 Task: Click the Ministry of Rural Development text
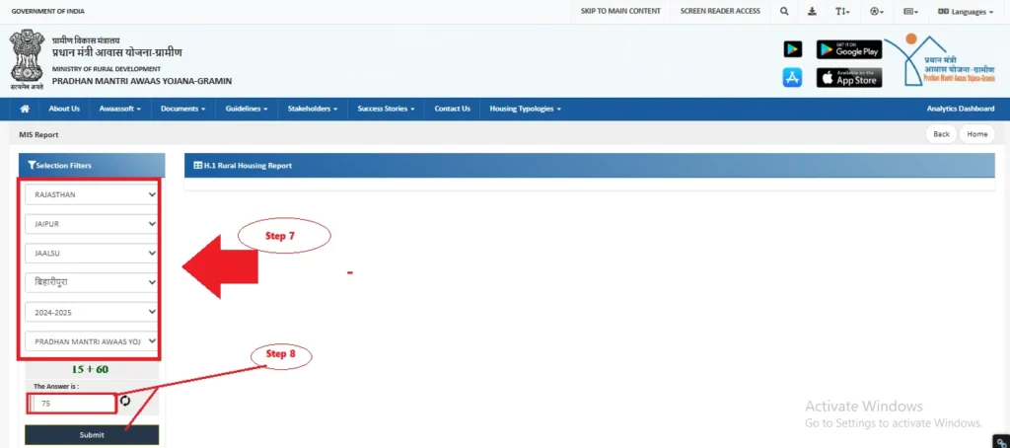click(x=107, y=69)
